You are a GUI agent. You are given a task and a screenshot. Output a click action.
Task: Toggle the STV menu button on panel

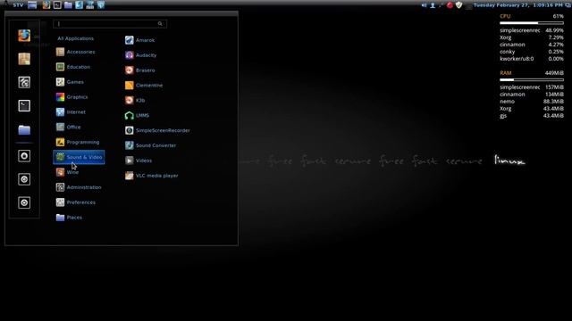(x=18, y=5)
